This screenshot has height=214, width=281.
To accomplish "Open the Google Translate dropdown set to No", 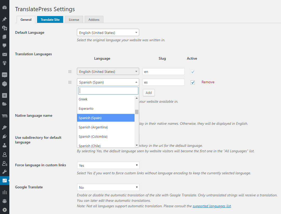I will (108, 187).
